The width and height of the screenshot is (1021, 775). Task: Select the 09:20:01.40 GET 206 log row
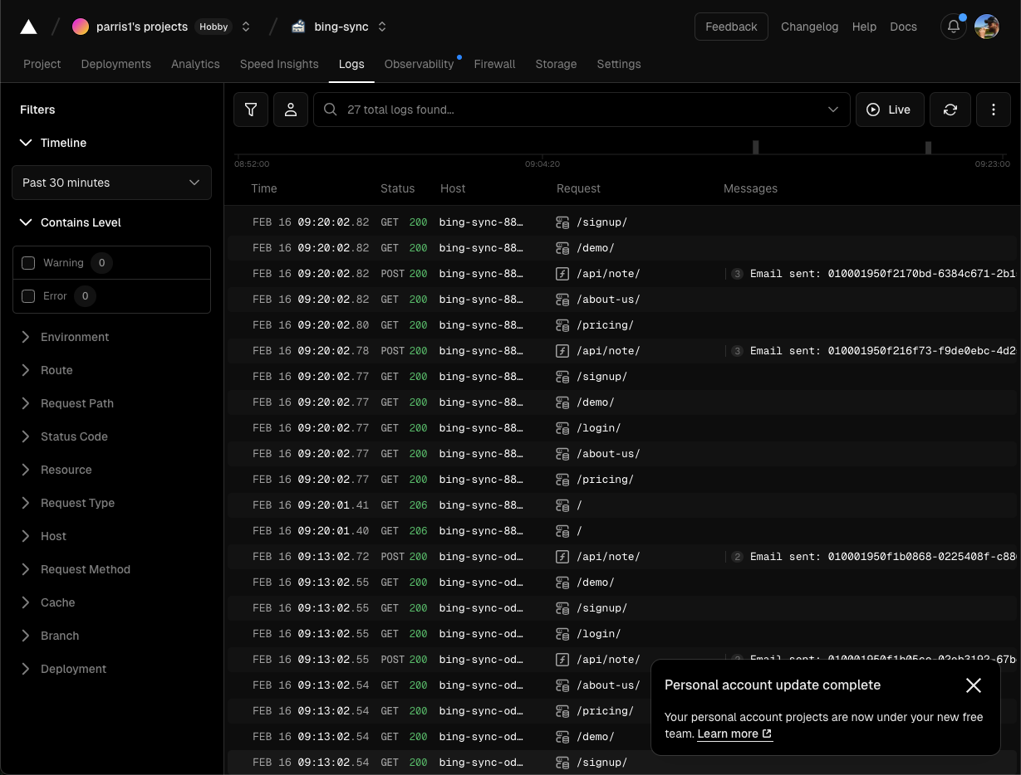tap(622, 531)
